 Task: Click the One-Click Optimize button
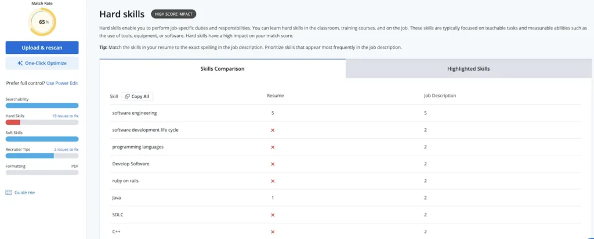coord(42,63)
